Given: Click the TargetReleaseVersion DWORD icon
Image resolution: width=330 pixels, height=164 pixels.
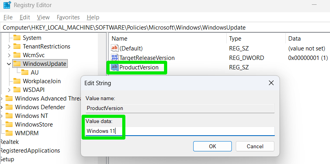Looking at the screenshot, I should coord(115,58).
